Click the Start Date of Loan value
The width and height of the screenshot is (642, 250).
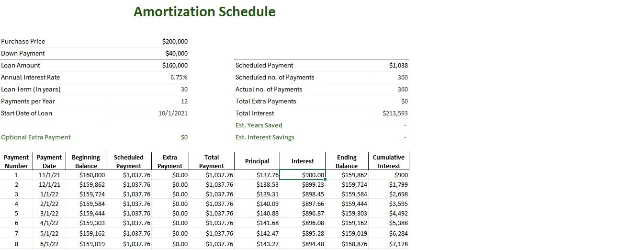[173, 113]
